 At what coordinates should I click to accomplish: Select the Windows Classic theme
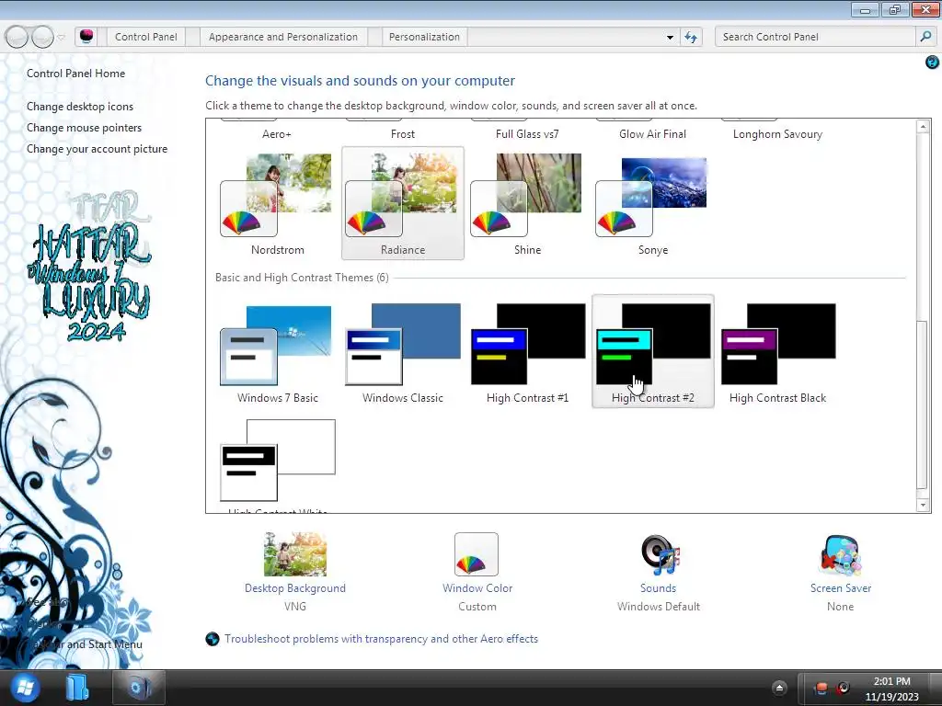(x=403, y=352)
